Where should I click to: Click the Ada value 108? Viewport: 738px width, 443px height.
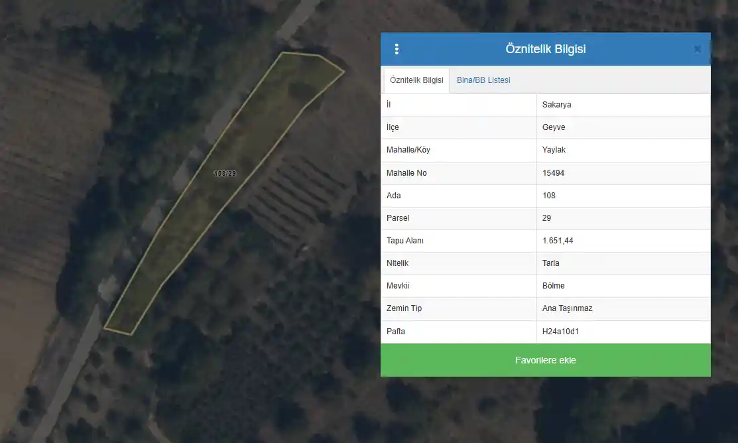[548, 196]
